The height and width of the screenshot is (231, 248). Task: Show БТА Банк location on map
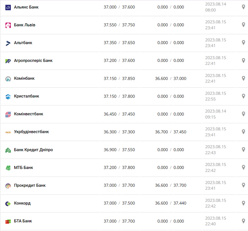243,221
